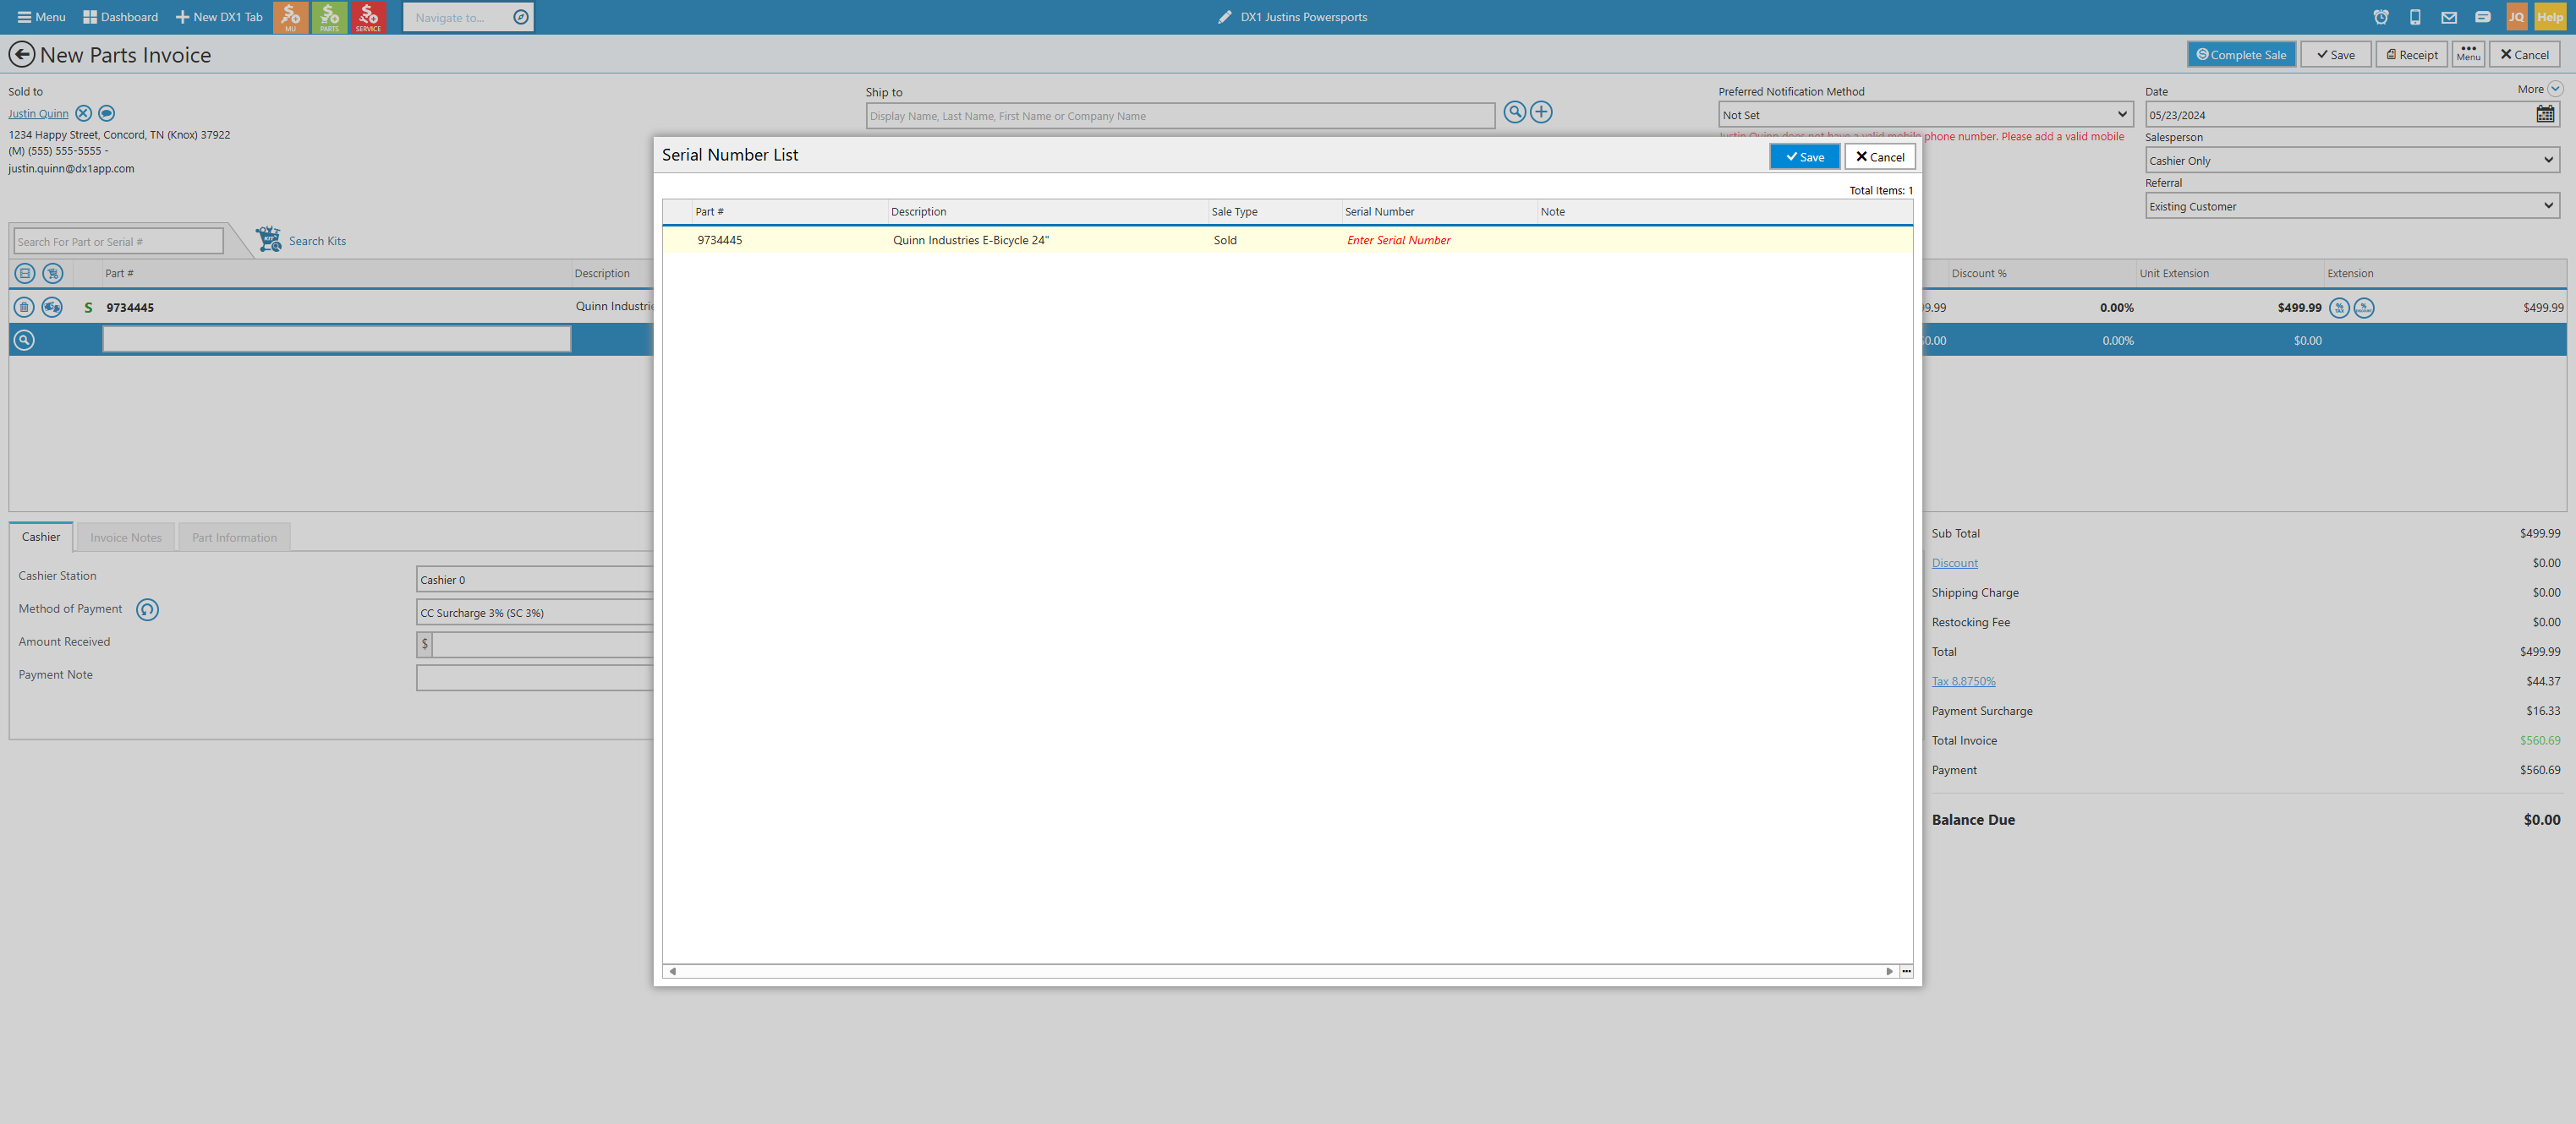
Task: Open the mail envelope icon in top bar
Action: click(2449, 17)
